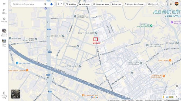Open the hamburger main menu
The image size is (181, 101).
pyautogui.click(x=4, y=4)
